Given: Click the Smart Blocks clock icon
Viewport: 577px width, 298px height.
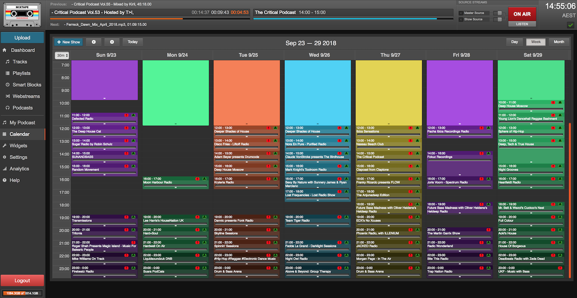Looking at the screenshot, I should tap(7, 85).
